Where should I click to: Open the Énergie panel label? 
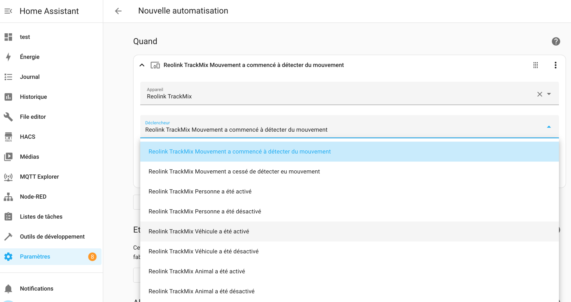pyautogui.click(x=30, y=57)
